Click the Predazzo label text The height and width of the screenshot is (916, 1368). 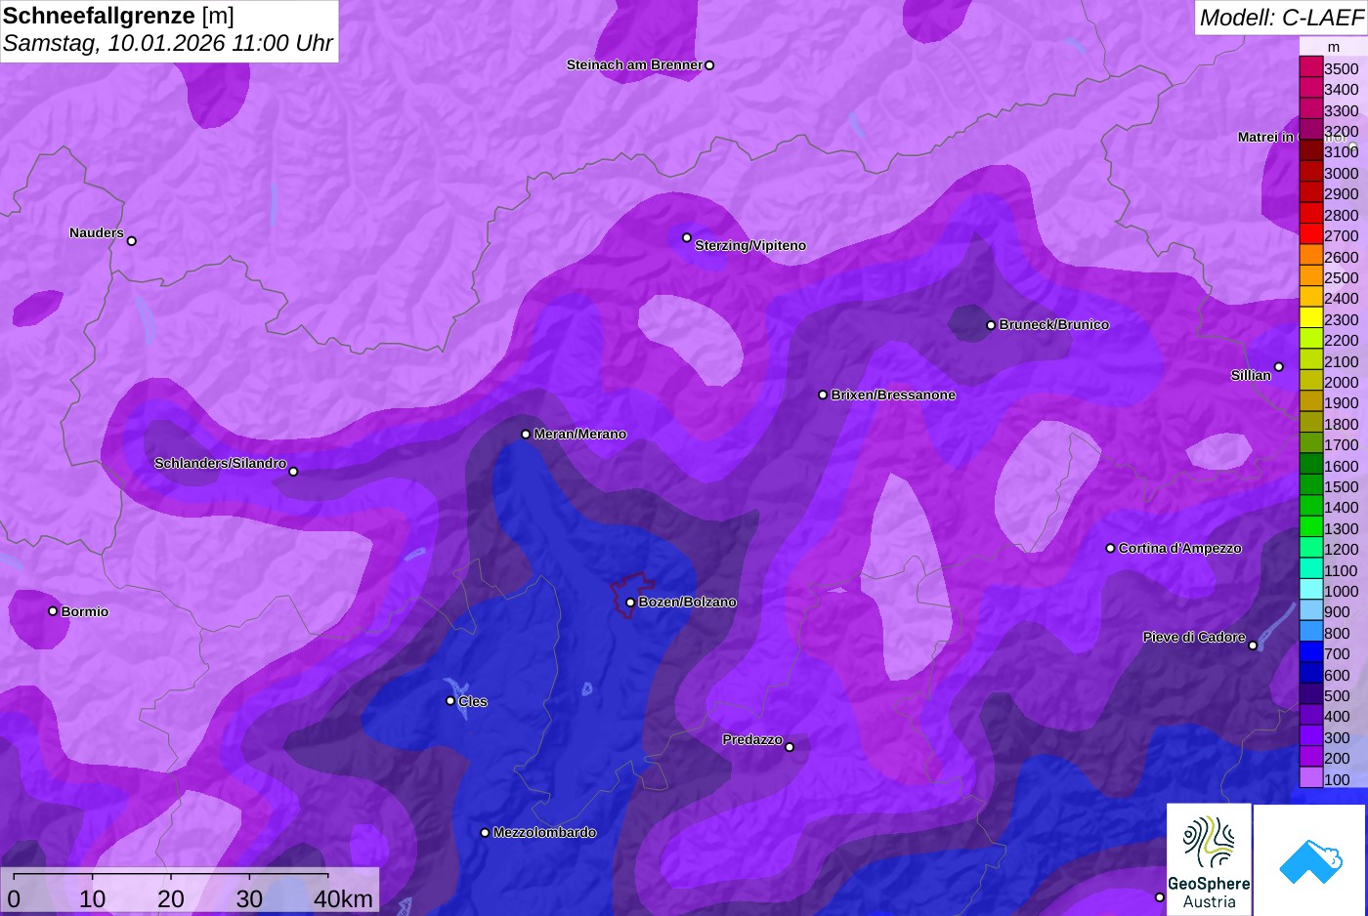pyautogui.click(x=752, y=740)
